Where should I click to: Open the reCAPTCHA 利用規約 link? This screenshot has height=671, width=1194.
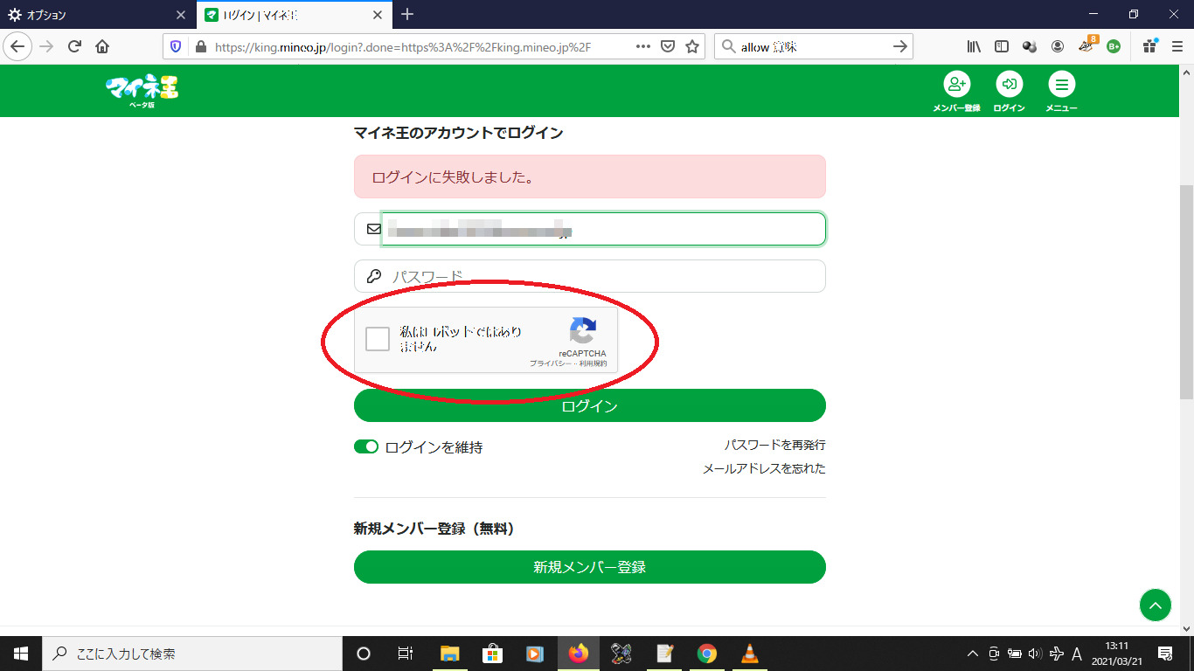593,363
